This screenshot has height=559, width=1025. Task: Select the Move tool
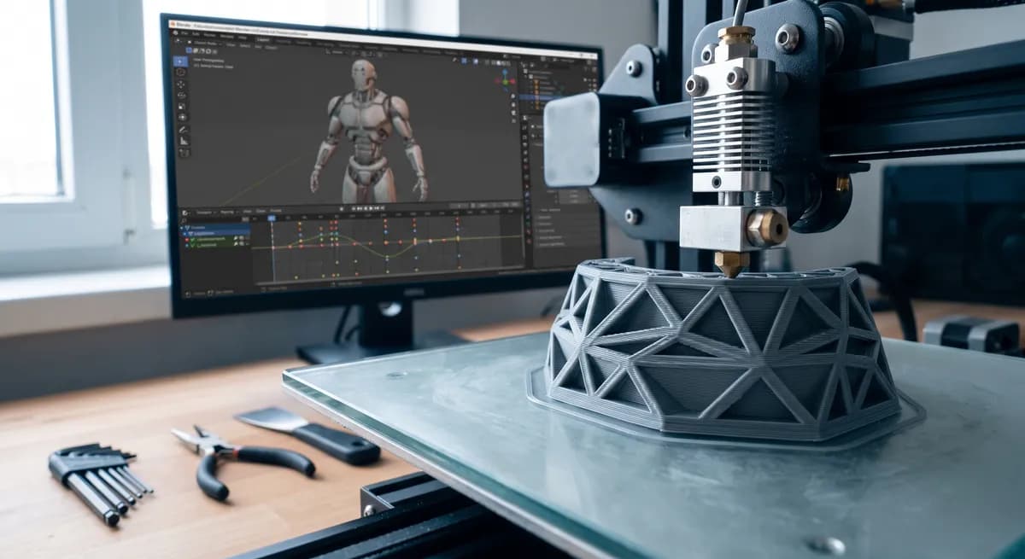[181, 84]
